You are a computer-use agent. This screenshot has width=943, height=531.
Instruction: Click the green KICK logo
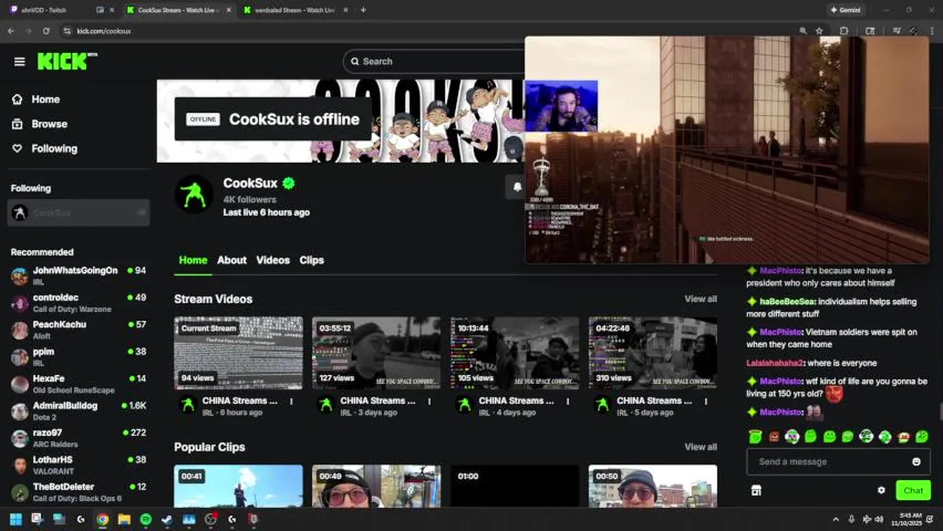click(x=63, y=61)
